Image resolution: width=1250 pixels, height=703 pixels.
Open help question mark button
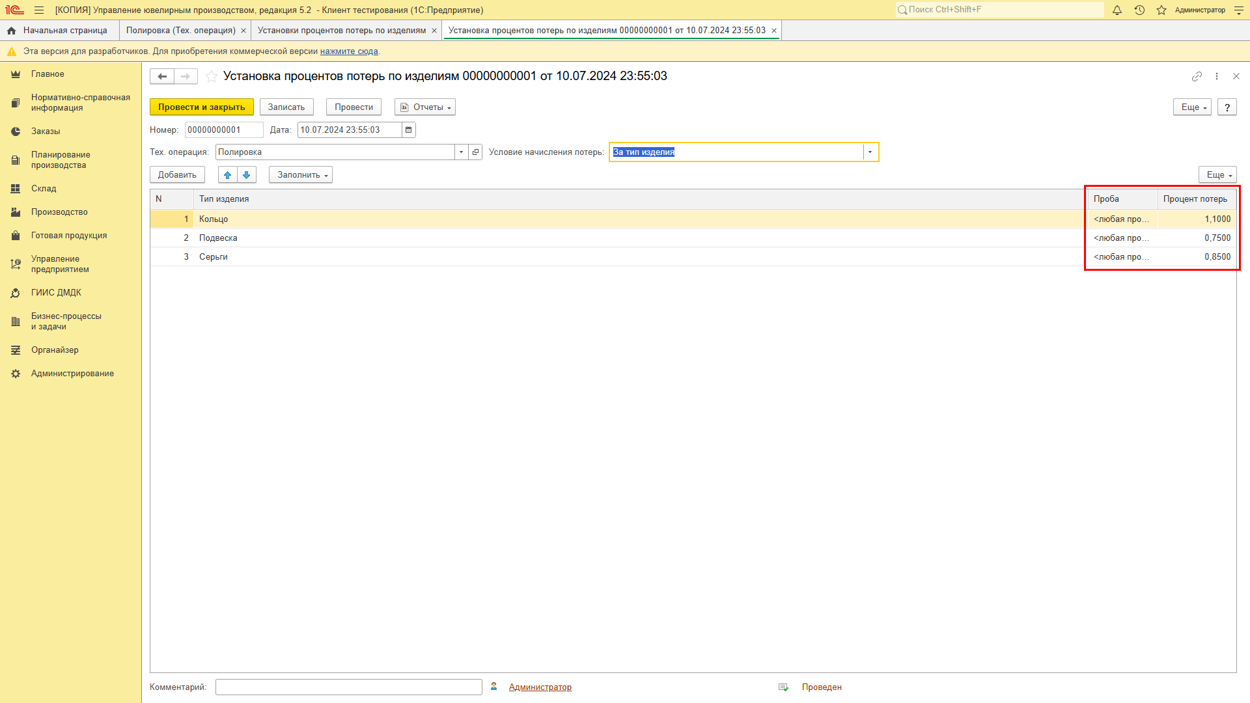(x=1227, y=107)
